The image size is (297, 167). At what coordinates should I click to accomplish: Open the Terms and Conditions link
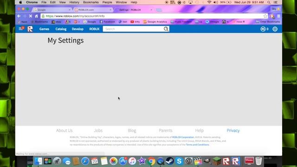[x=197, y=145]
